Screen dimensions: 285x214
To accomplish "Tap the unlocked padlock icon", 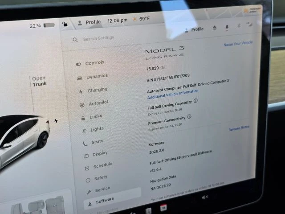I will (65, 24).
